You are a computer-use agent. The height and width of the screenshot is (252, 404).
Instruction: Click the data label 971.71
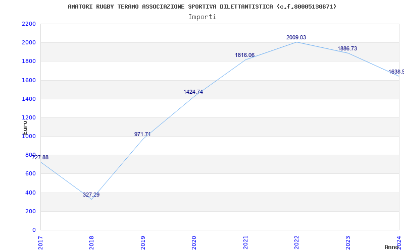(142, 134)
